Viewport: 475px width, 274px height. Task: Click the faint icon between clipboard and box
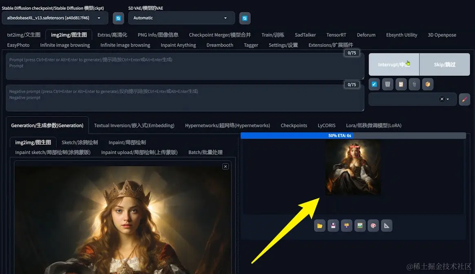pyautogui.click(x=414, y=84)
